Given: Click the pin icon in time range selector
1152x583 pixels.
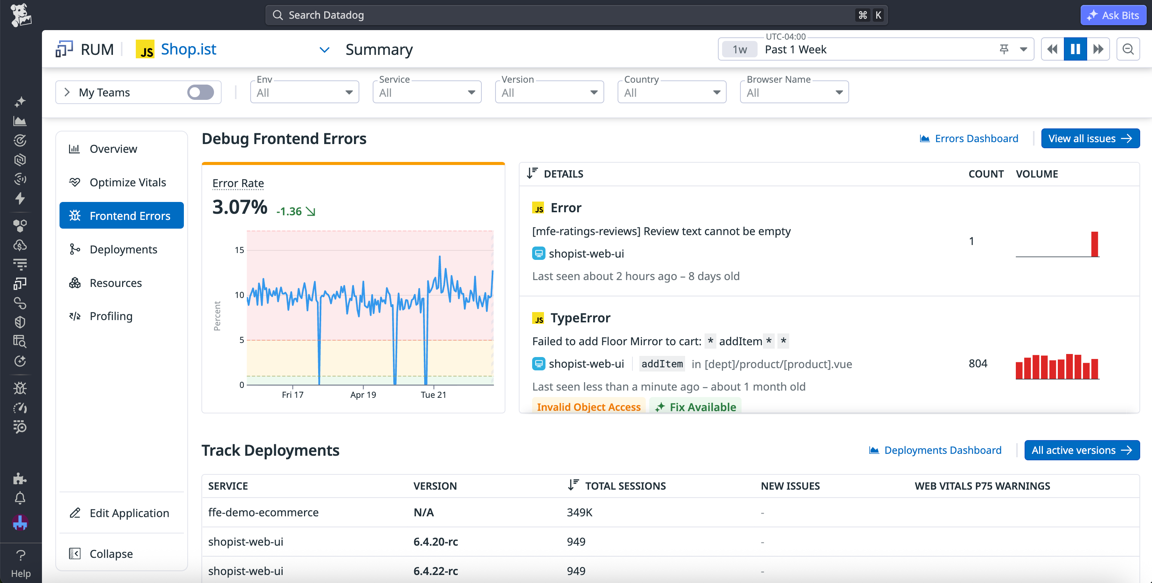Looking at the screenshot, I should [x=1004, y=49].
